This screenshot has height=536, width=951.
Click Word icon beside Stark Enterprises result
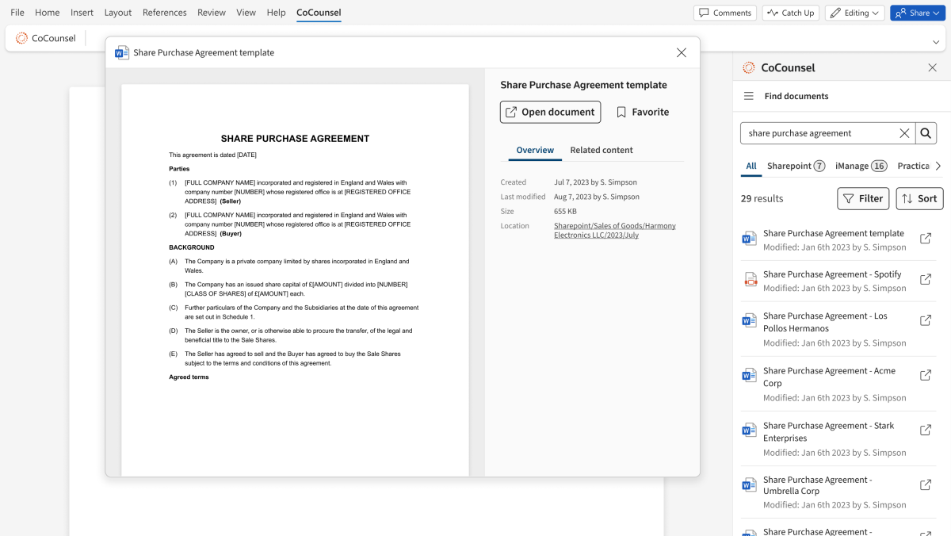pos(750,430)
